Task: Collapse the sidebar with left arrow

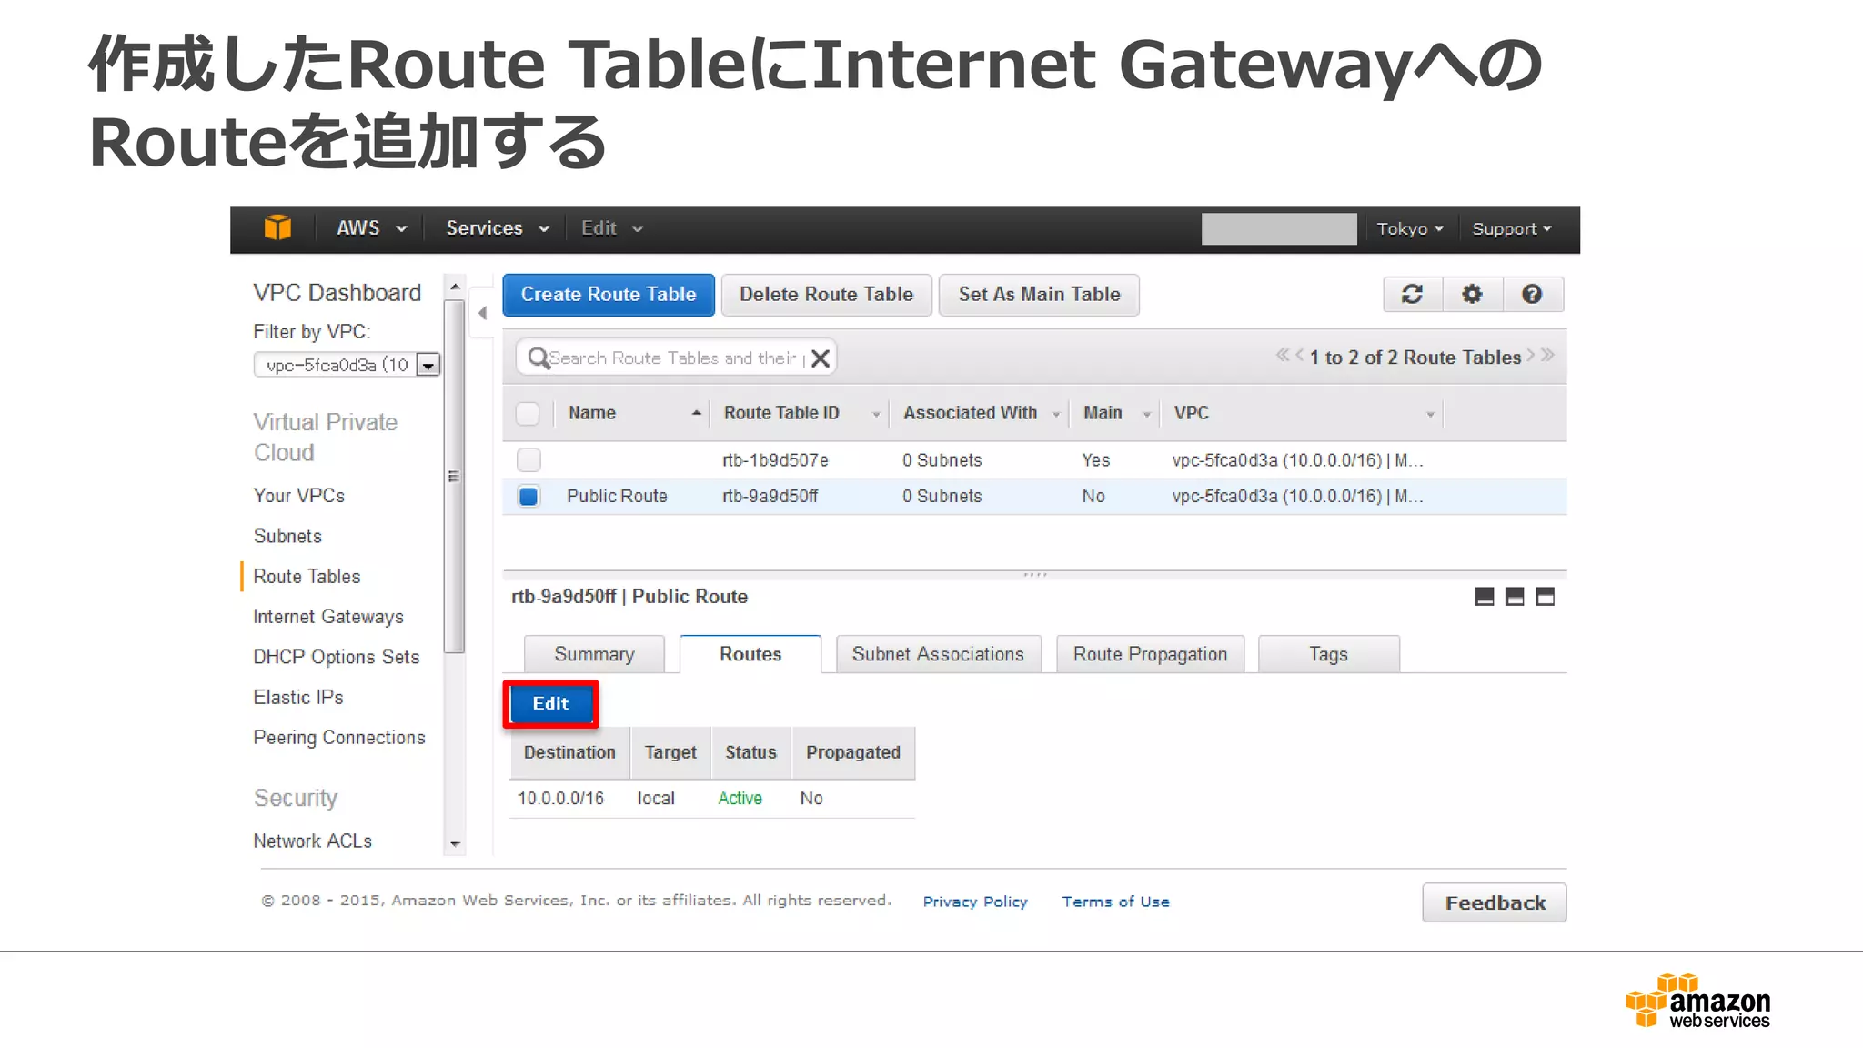Action: [x=482, y=313]
